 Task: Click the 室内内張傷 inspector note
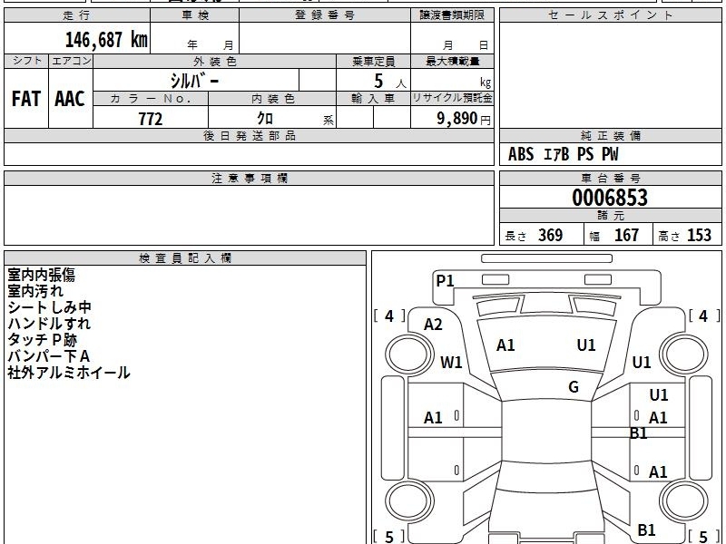pos(41,275)
